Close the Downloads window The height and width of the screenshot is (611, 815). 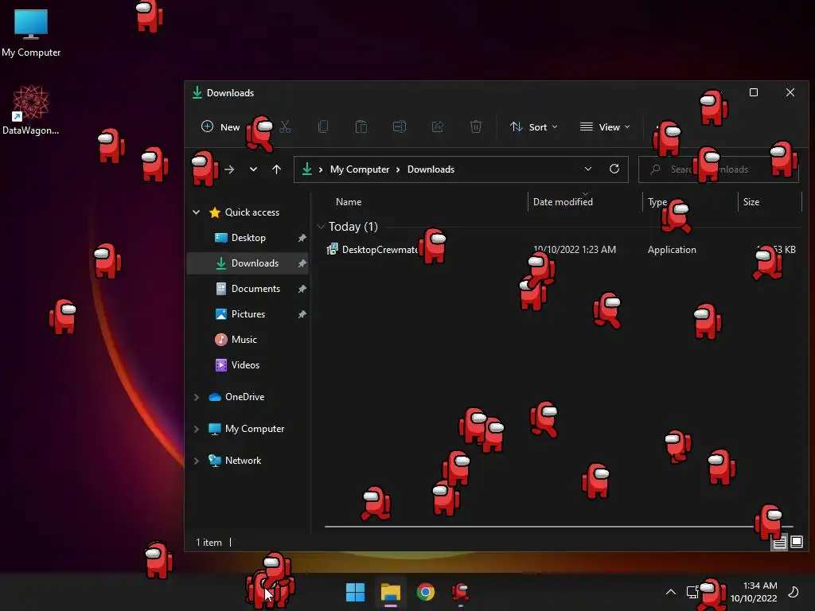pyautogui.click(x=790, y=92)
